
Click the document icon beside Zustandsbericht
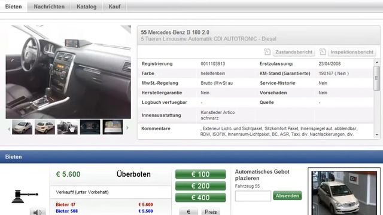[x=268, y=52]
